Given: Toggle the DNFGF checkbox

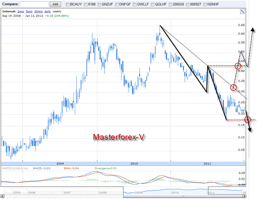Looking at the screenshot, I should point(117,4).
